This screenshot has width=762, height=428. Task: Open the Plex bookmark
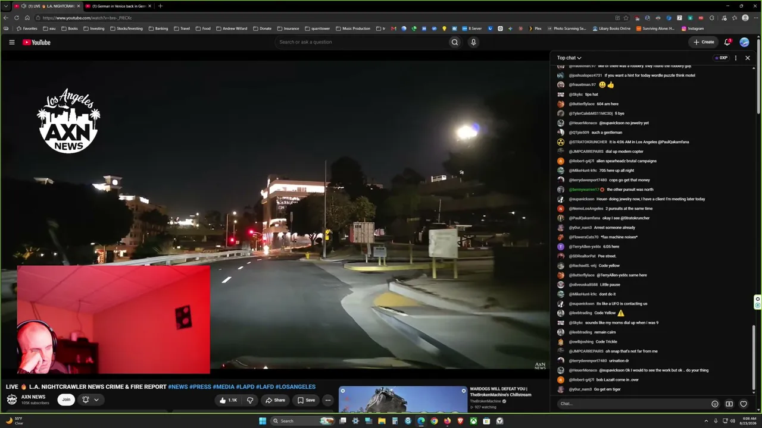coord(535,29)
